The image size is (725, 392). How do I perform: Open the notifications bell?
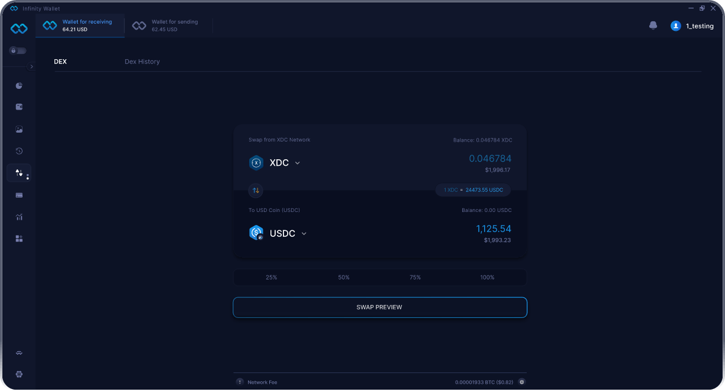tap(653, 25)
